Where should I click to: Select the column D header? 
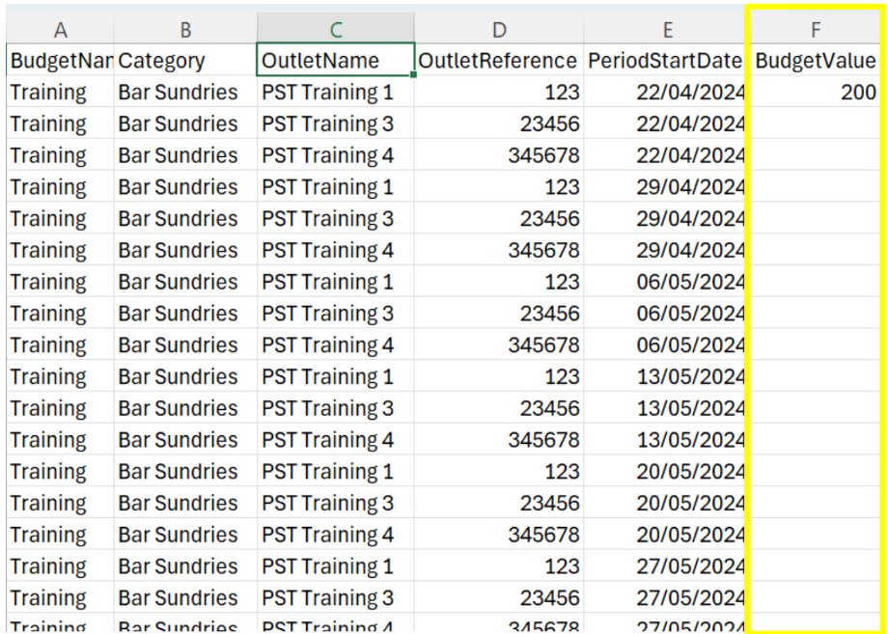[x=499, y=29]
